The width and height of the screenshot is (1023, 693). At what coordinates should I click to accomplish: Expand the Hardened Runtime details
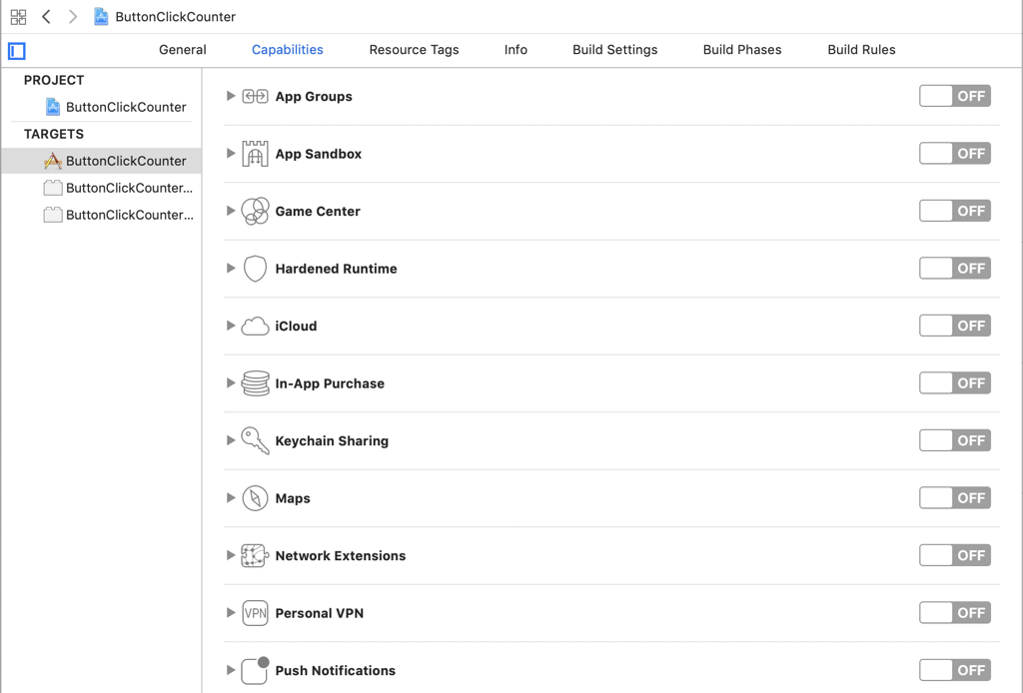(x=231, y=269)
